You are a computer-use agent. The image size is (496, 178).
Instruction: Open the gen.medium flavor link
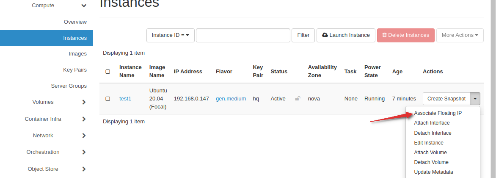[x=231, y=99]
